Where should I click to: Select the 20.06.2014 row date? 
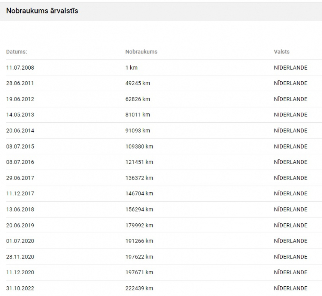[20, 131]
